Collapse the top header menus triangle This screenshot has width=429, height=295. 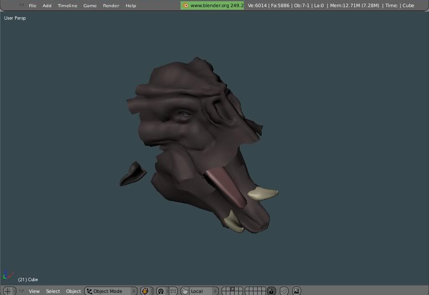click(21, 5)
